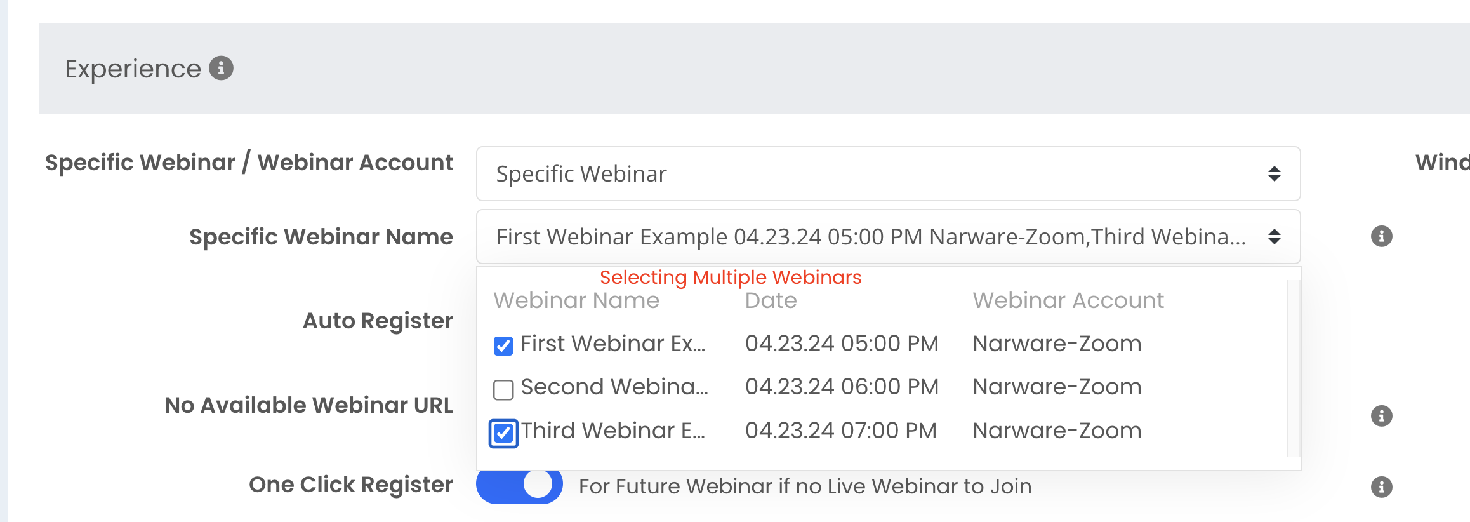The height and width of the screenshot is (522, 1470).
Task: Click info icon for No Available Webinar URL
Action: click(x=1381, y=416)
